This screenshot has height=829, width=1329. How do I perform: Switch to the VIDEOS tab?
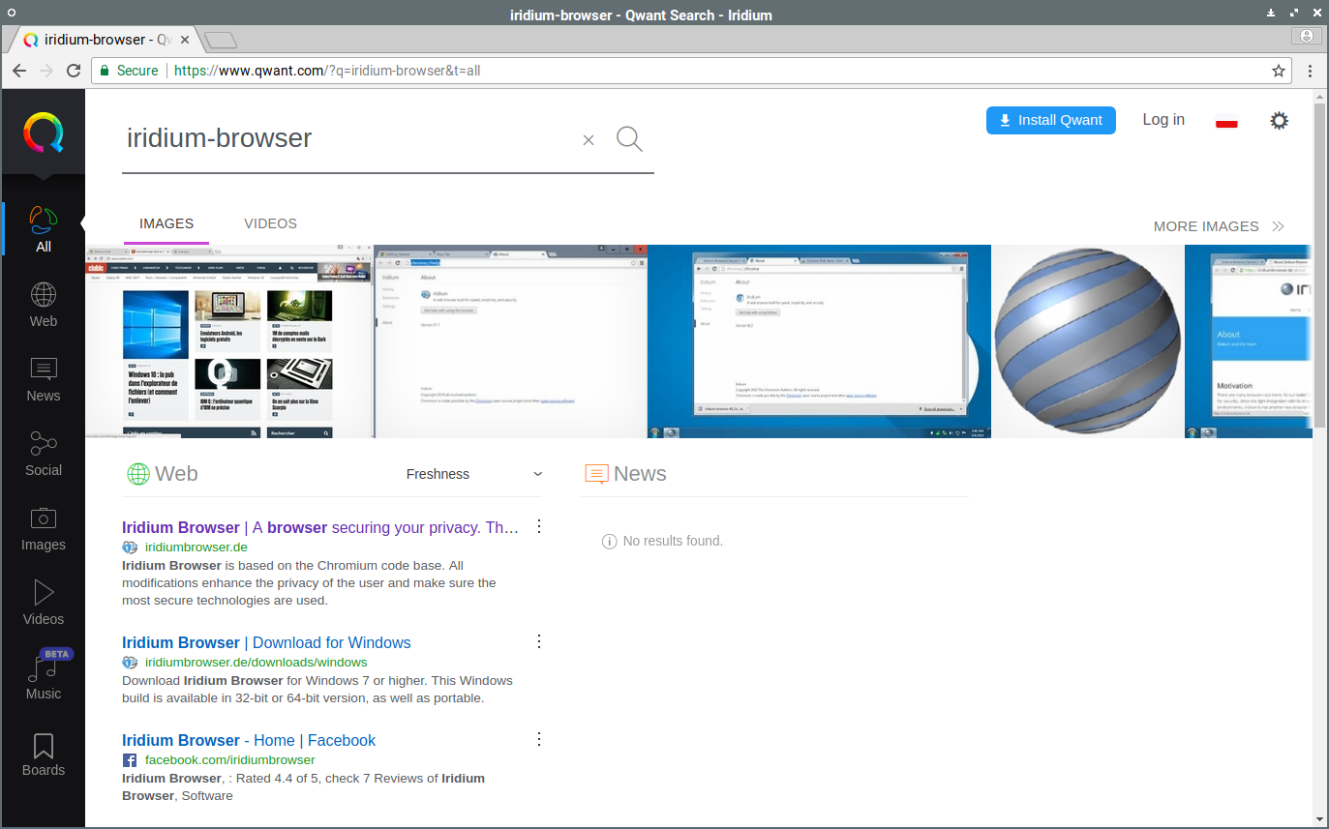click(270, 223)
